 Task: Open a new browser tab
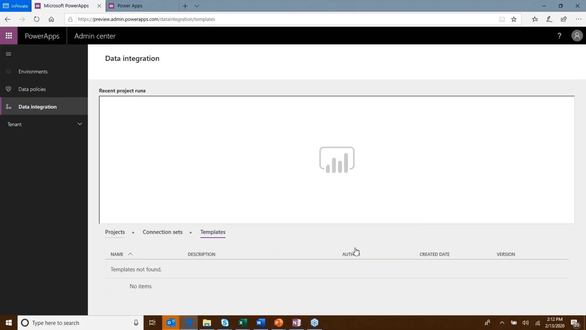click(185, 6)
